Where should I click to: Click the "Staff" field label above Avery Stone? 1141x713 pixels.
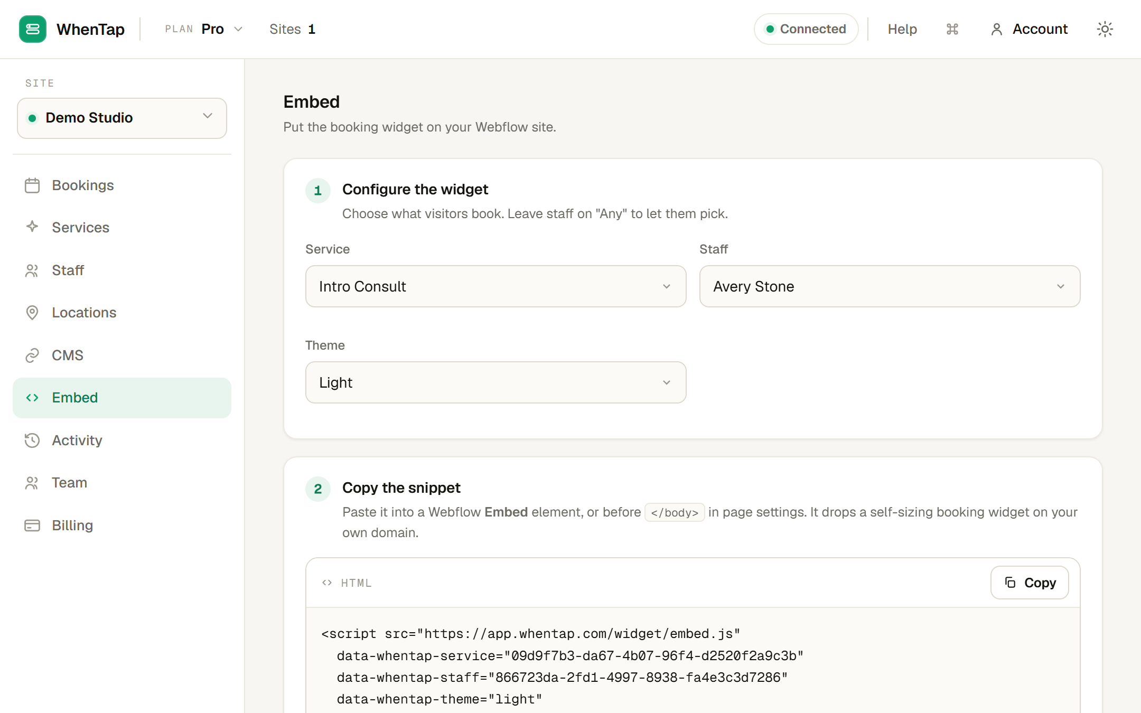[x=714, y=249]
